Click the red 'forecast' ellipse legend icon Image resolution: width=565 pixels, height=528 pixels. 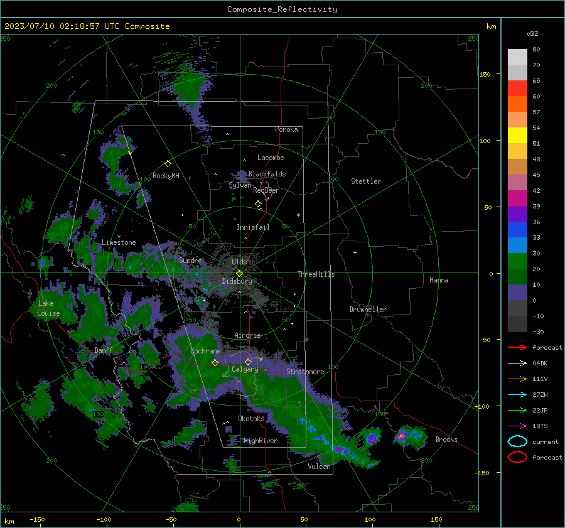point(517,457)
